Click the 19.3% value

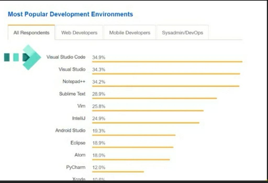[x=99, y=131]
